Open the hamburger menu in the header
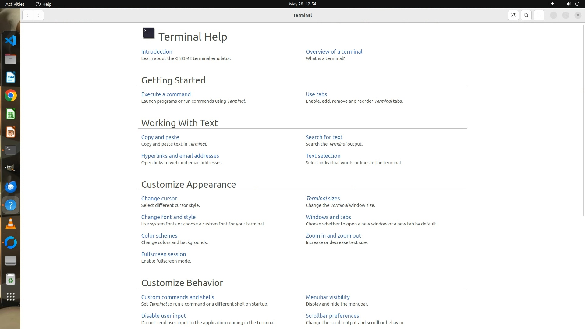This screenshot has width=585, height=329. tap(539, 15)
